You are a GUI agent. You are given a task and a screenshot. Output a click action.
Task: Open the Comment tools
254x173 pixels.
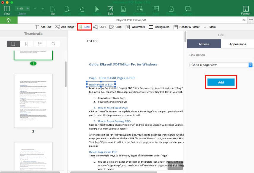coord(139,10)
